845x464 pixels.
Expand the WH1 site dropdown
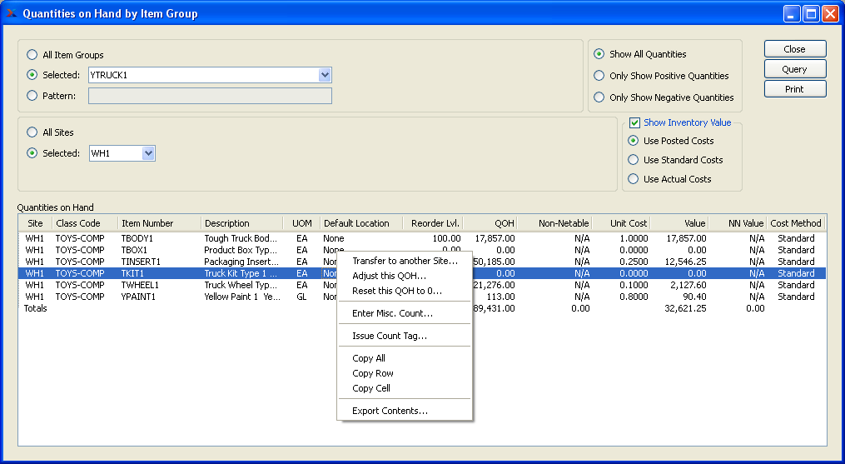(148, 153)
